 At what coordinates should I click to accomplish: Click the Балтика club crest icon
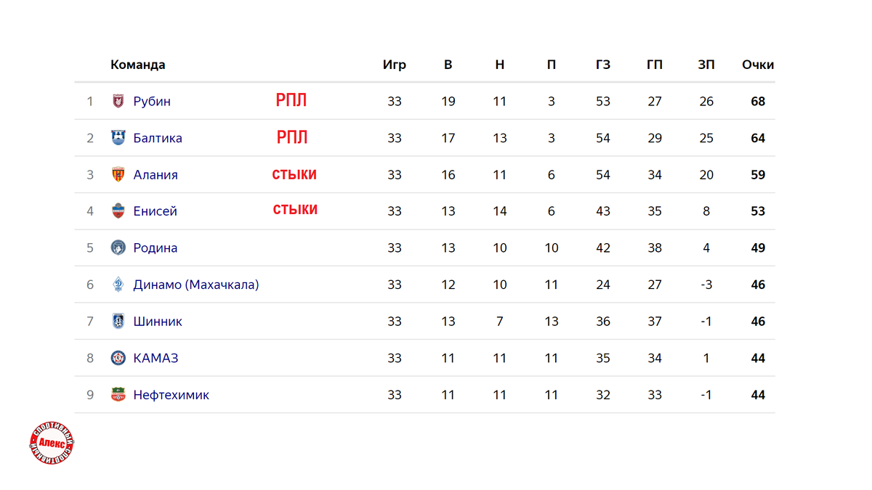(x=118, y=138)
